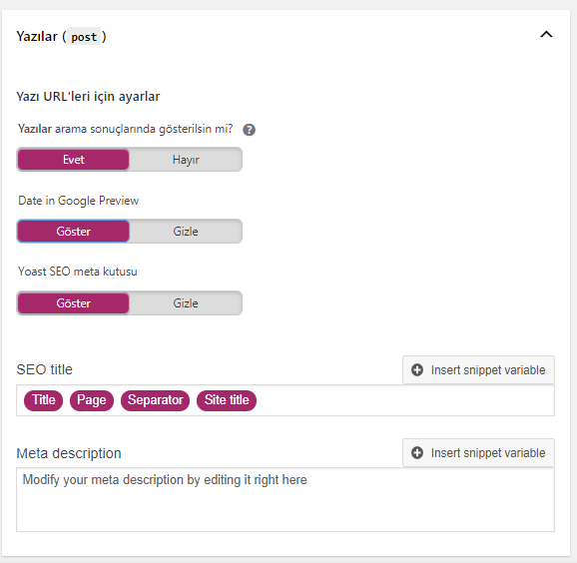Click the Separator snippet variable tag
Image resolution: width=577 pixels, height=563 pixels.
click(156, 400)
